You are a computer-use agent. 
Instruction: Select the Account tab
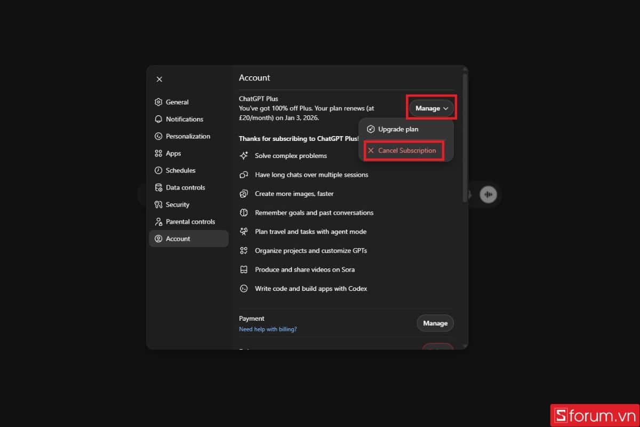click(189, 239)
